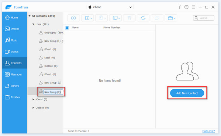The width and height of the screenshot is (221, 136).
Task: Expand the Outlook (0) account node
Action: 33,108
